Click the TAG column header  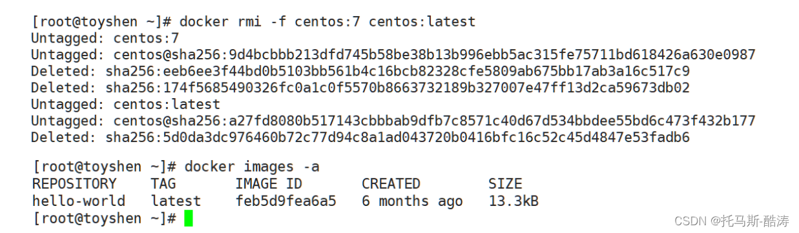click(x=163, y=184)
